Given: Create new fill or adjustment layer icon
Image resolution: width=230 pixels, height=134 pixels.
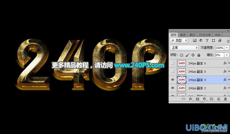Looking at the screenshot, I should pyautogui.click(x=205, y=99).
